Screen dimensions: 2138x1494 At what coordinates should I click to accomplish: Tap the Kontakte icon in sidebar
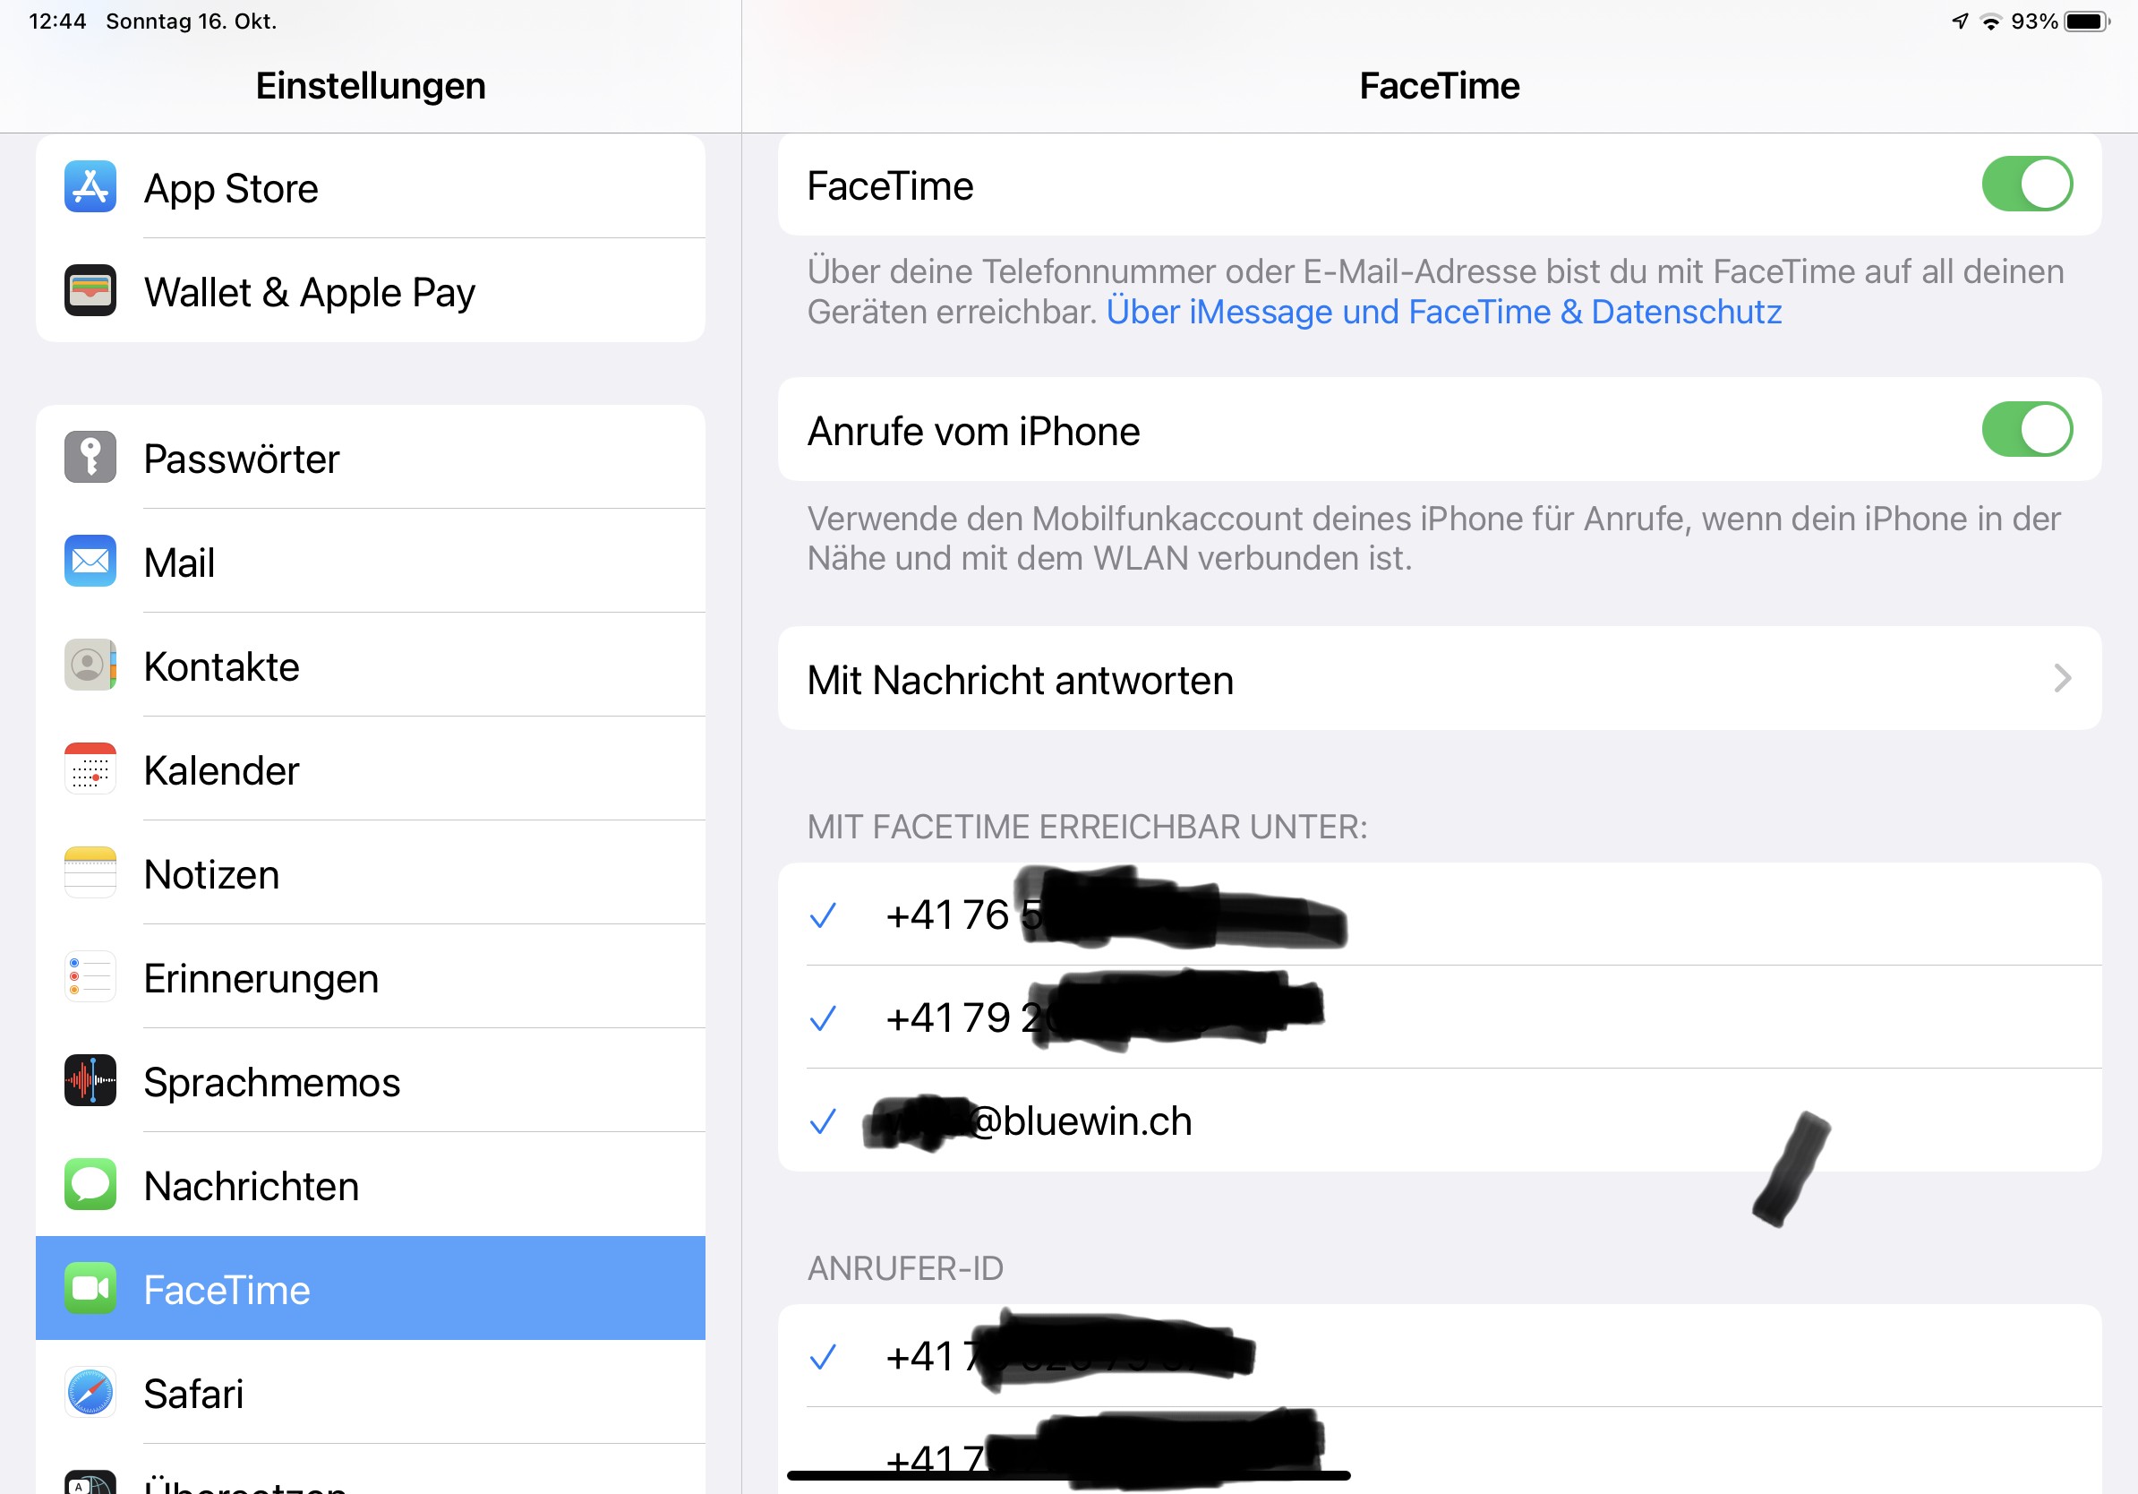90,665
